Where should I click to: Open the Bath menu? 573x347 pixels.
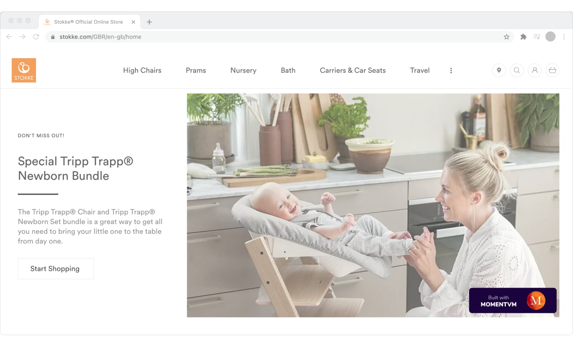pyautogui.click(x=288, y=70)
